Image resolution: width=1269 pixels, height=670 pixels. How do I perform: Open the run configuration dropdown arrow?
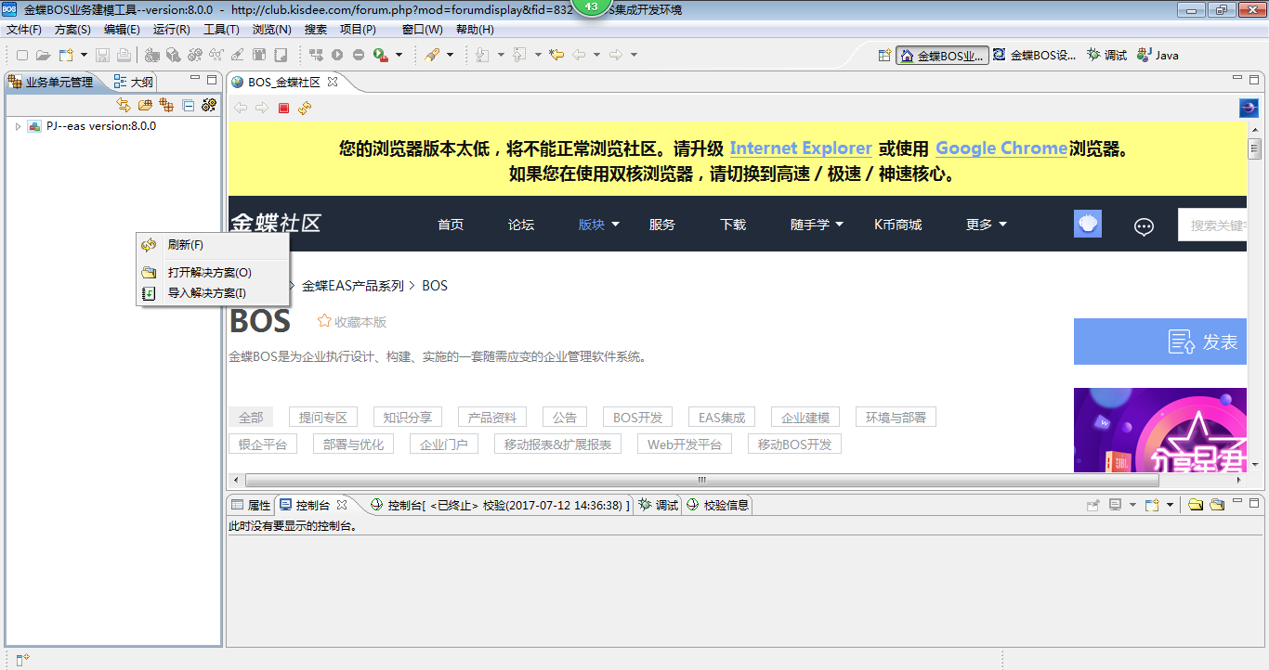pos(399,55)
